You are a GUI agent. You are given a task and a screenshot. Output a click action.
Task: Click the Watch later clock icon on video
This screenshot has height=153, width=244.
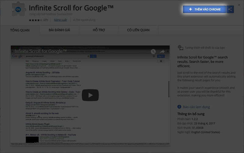click(153, 52)
